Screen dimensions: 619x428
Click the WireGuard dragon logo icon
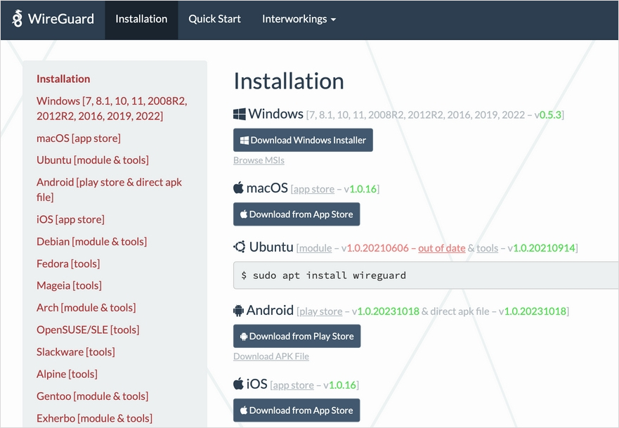click(x=17, y=18)
